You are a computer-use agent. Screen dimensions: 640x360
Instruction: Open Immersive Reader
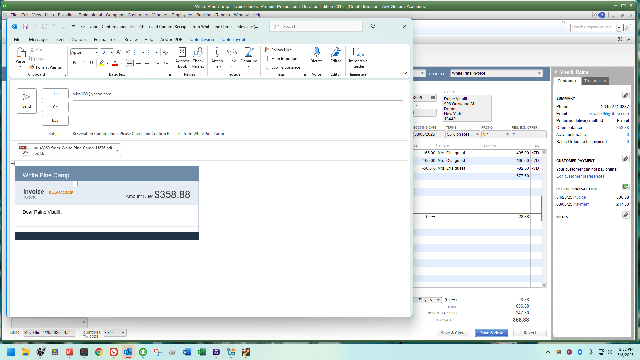358,58
